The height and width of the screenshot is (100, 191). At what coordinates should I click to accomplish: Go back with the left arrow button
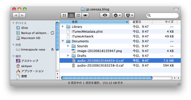pos(16,15)
